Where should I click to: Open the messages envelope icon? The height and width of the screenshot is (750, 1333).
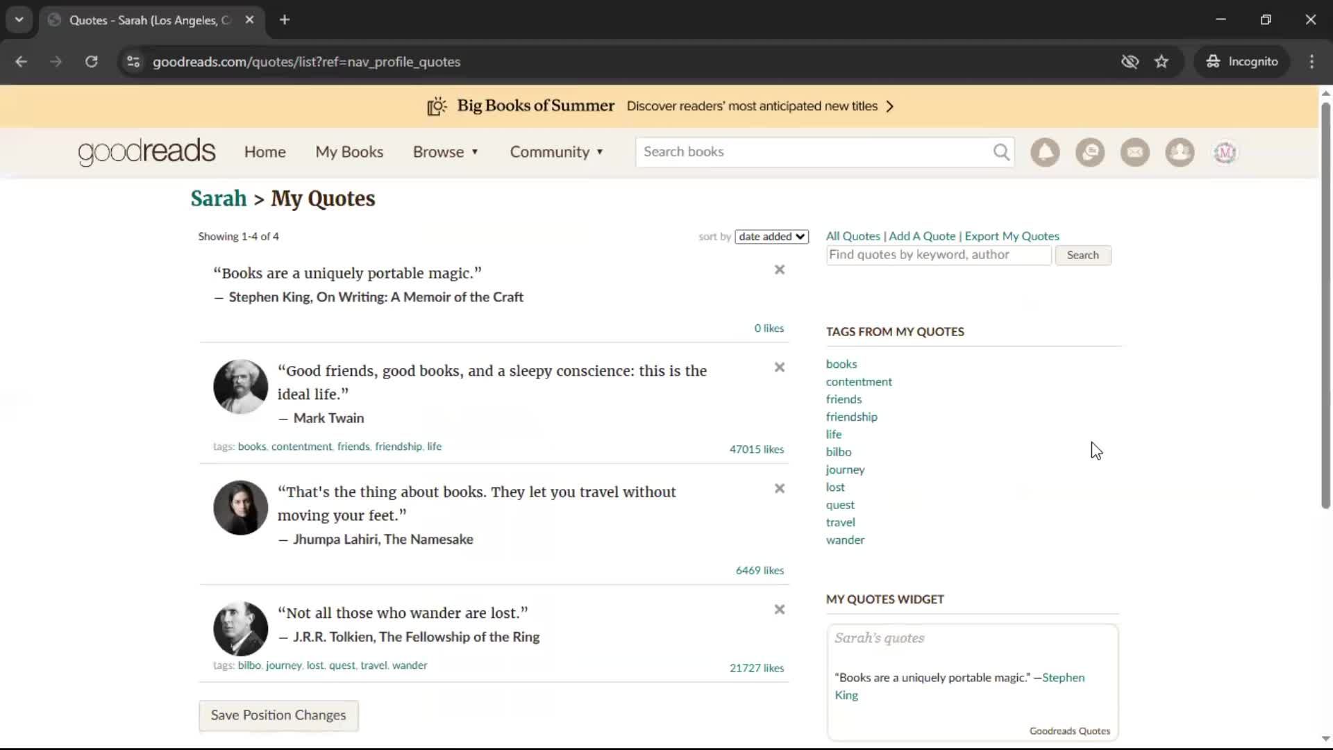pyautogui.click(x=1135, y=152)
